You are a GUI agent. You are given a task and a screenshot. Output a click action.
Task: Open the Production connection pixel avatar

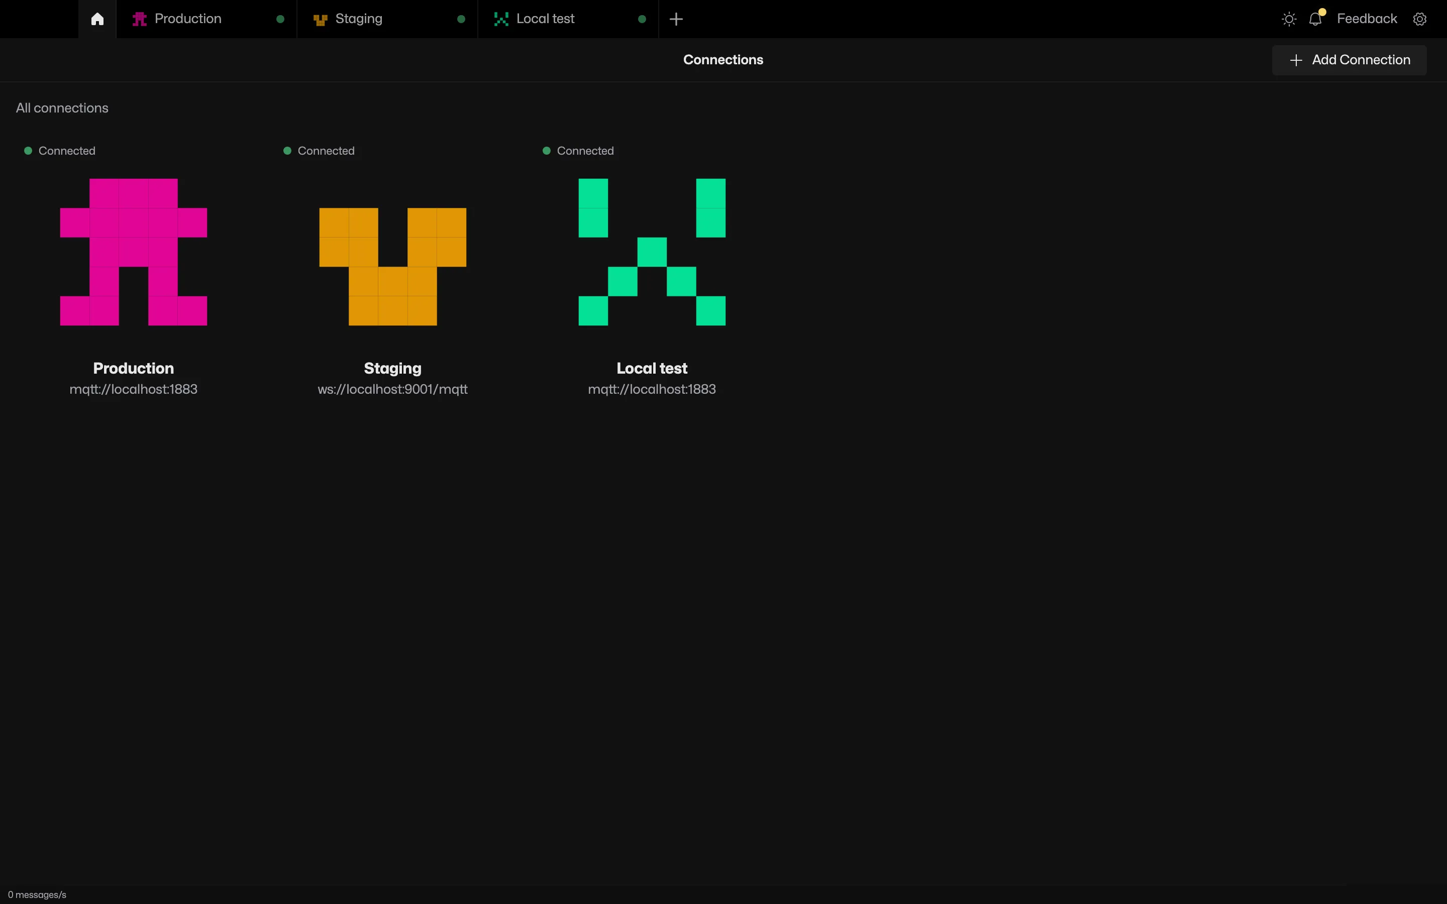click(x=133, y=252)
